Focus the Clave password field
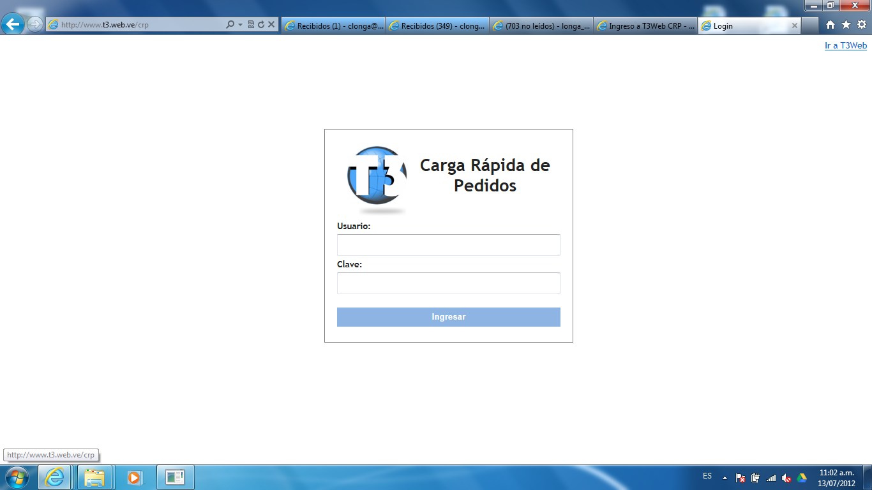This screenshot has width=872, height=490. click(x=449, y=283)
